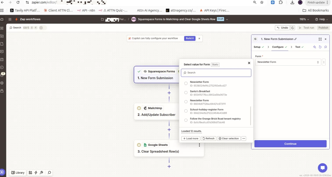Close the Select value for Form popup

pos(249,63)
